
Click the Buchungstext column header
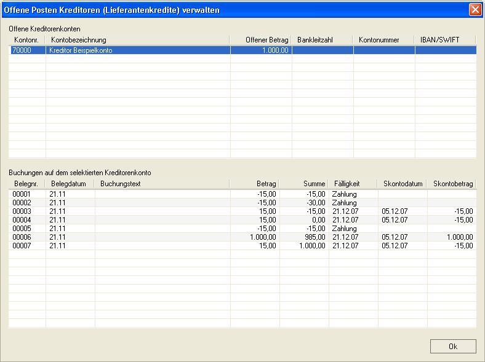[162, 184]
